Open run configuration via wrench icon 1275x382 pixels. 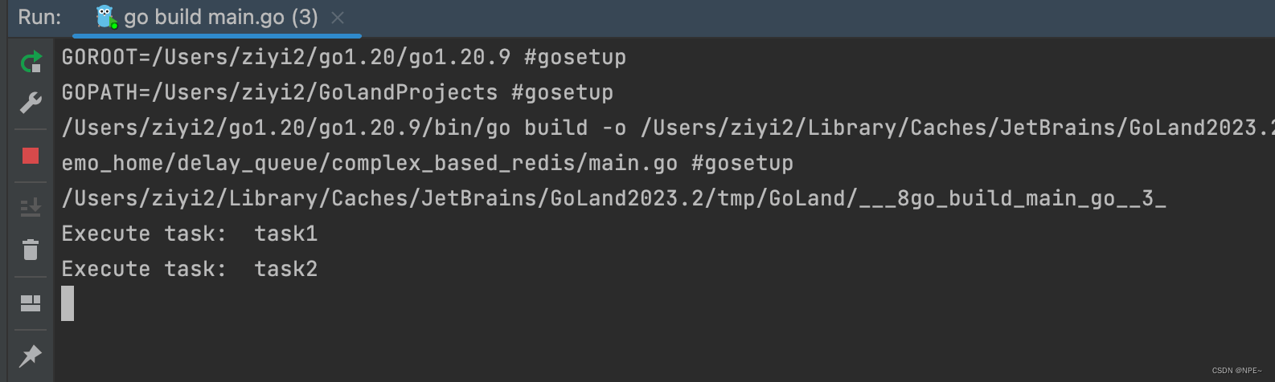(31, 103)
